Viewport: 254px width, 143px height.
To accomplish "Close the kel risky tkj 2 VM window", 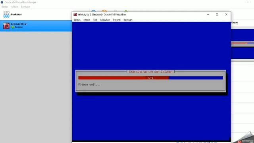I will click(226, 14).
